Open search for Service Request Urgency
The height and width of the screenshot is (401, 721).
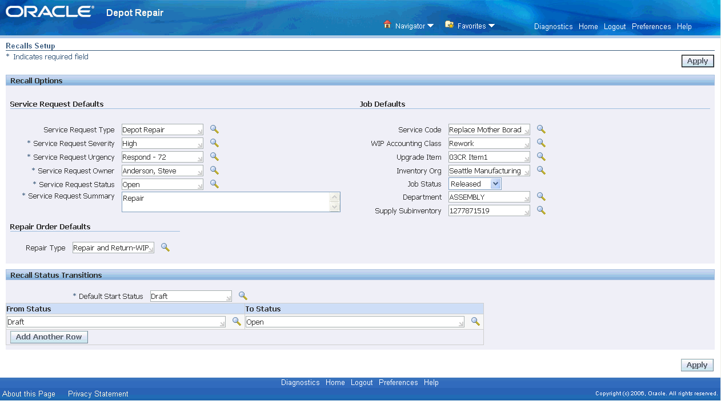click(214, 157)
